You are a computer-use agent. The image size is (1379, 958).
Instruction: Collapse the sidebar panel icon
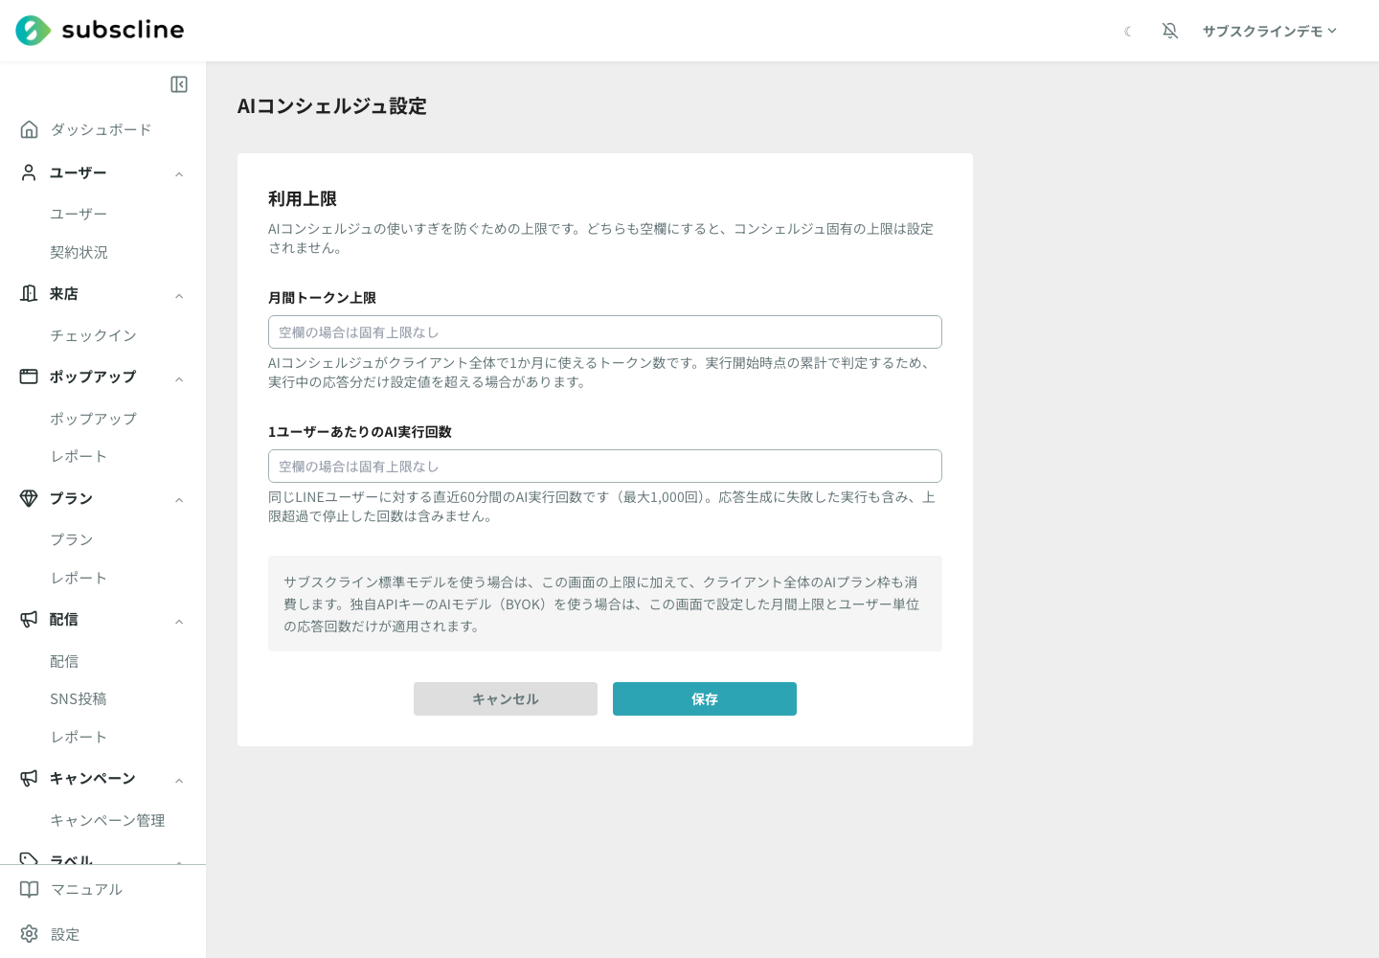click(x=179, y=84)
